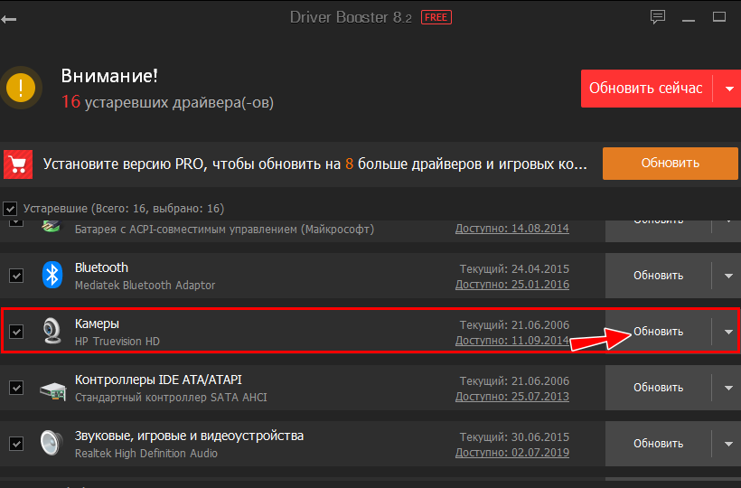Uncheck the Камеры driver checkbox
741x488 pixels.
(x=16, y=332)
